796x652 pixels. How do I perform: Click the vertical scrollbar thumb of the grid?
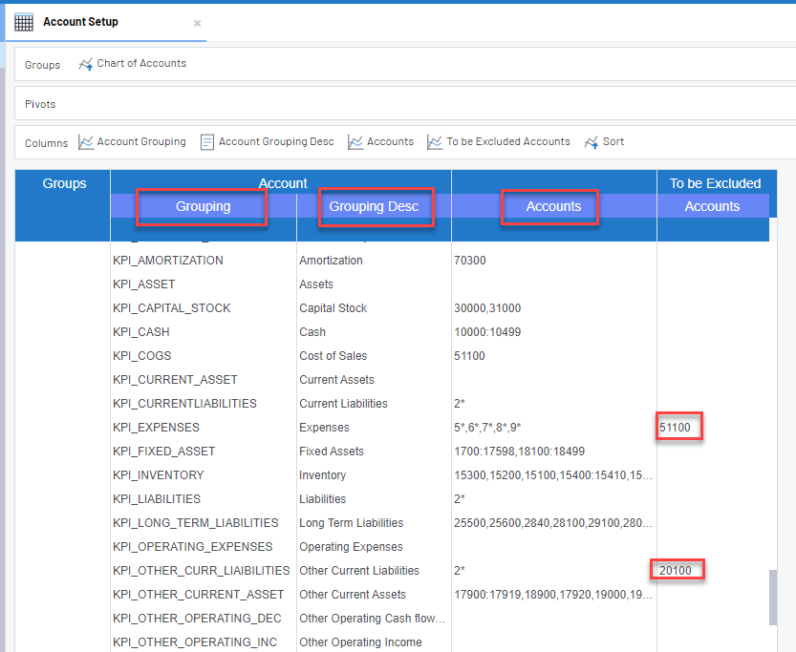tap(773, 597)
